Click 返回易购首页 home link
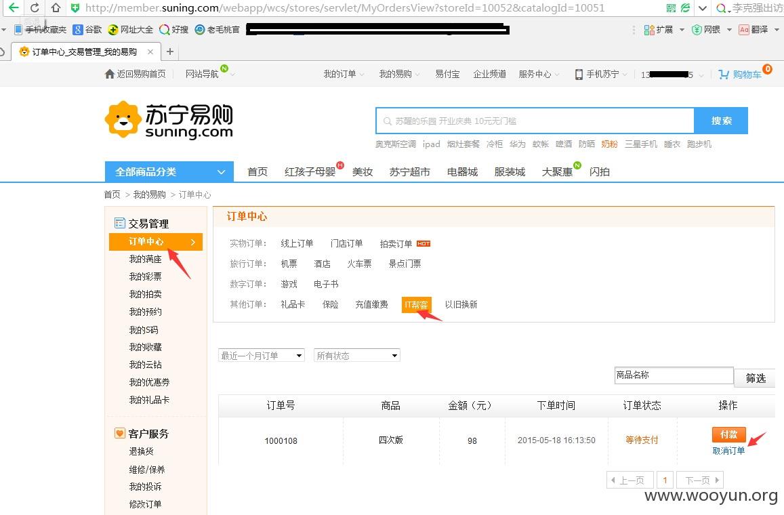 tap(136, 74)
